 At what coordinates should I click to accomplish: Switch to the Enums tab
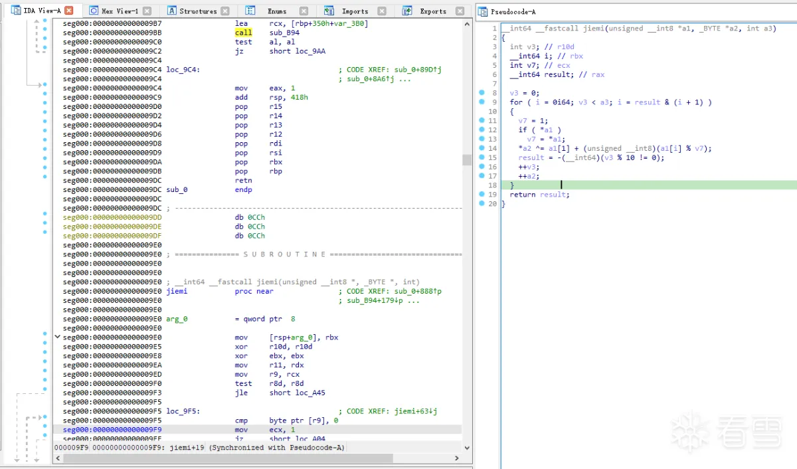pyautogui.click(x=276, y=11)
